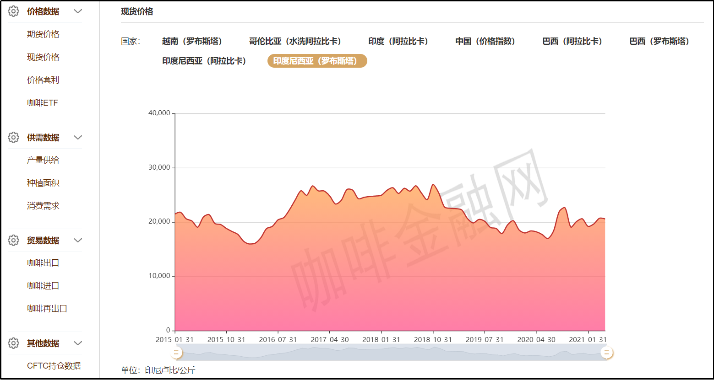Screen dimensions: 714x380
Task: Click the left handle of date range slider
Action: (176, 353)
